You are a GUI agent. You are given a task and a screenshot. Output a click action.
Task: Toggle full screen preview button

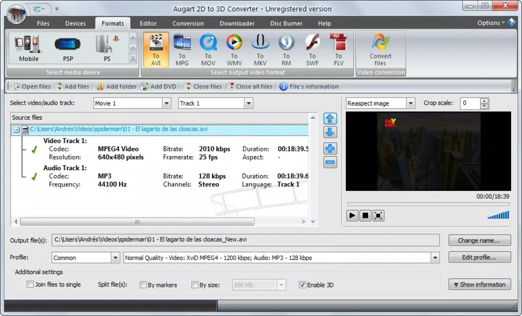coord(378,215)
